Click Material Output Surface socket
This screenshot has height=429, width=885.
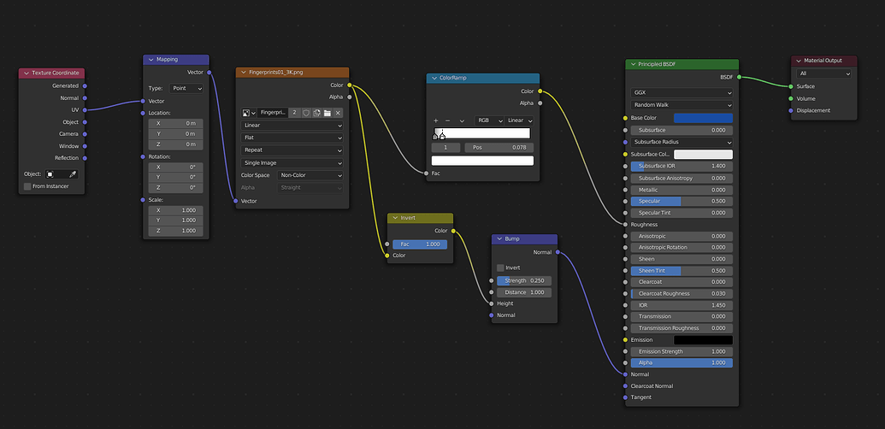click(x=791, y=86)
